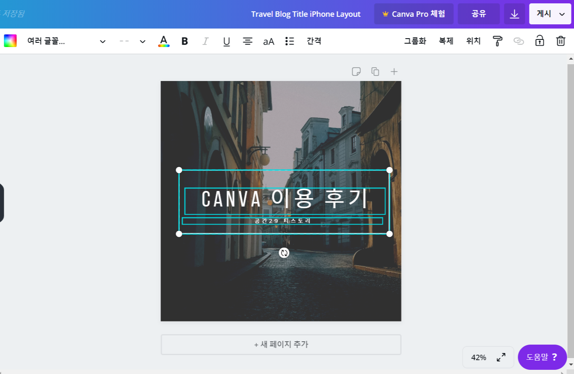Viewport: 574px width, 374px height.
Task: Click the rotate handle below selection
Action: click(x=284, y=253)
